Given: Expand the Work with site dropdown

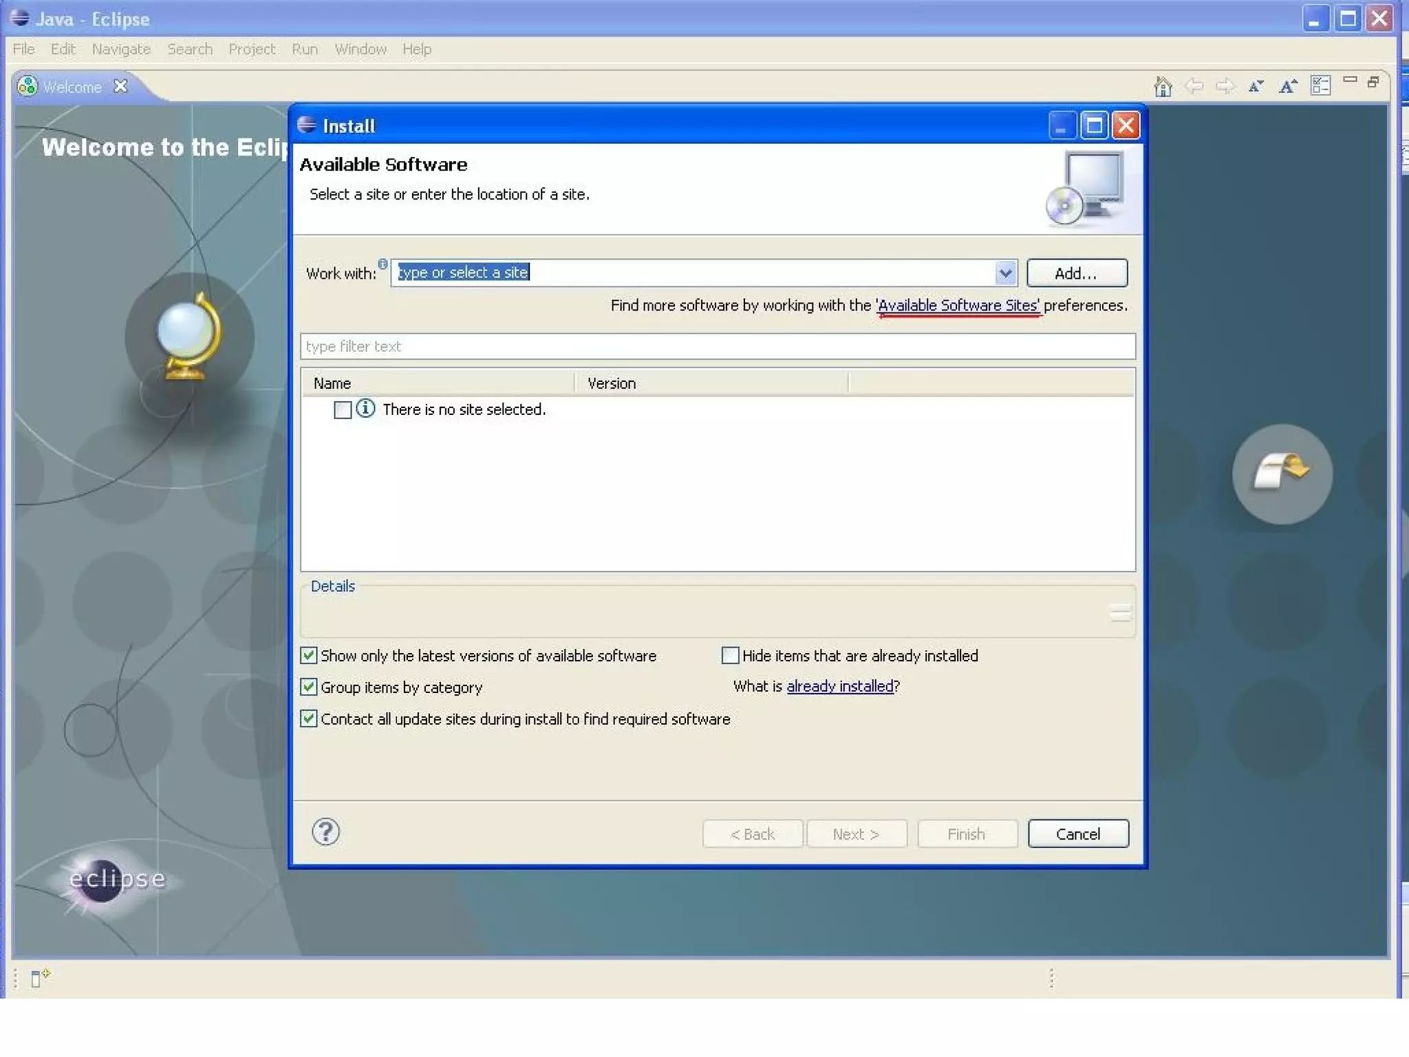Looking at the screenshot, I should [x=1005, y=273].
